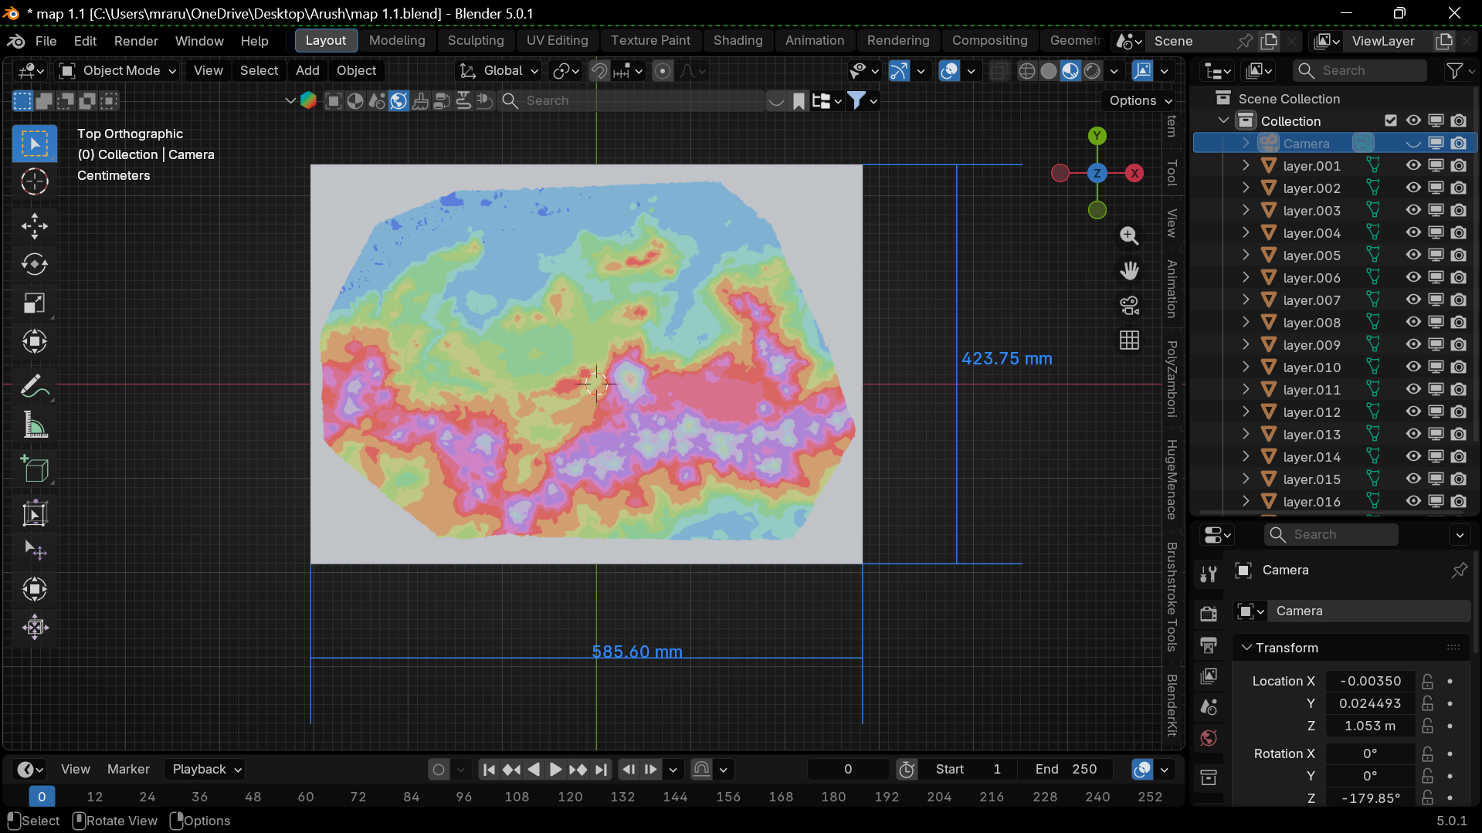Click the outliner filter funnel icon
This screenshot has height=833, width=1482.
(x=1454, y=71)
